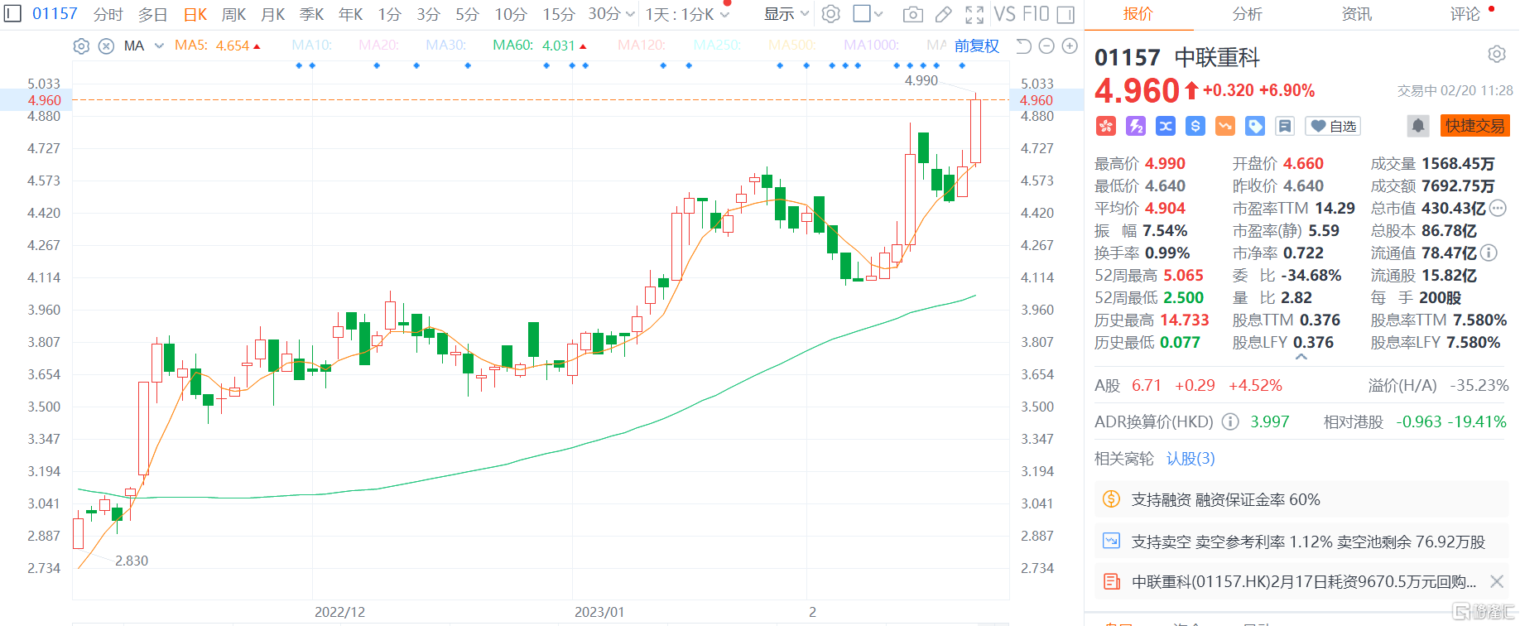The image size is (1520, 626).
Task: Click the Hong Kong flag market icon
Action: point(1106,126)
